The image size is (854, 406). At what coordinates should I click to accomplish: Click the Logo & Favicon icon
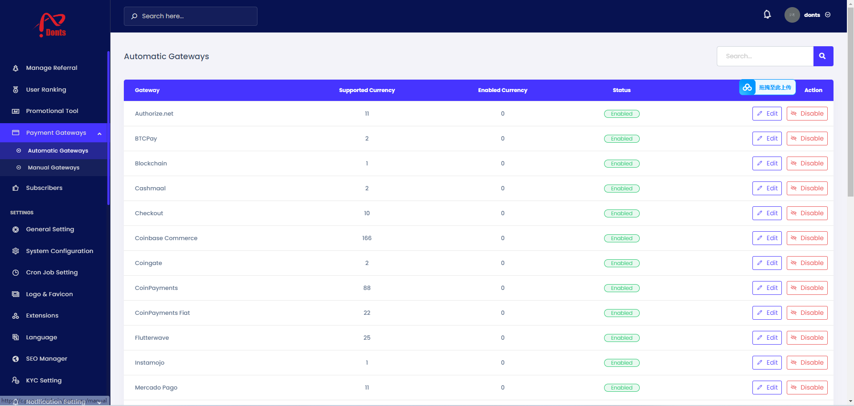16,294
